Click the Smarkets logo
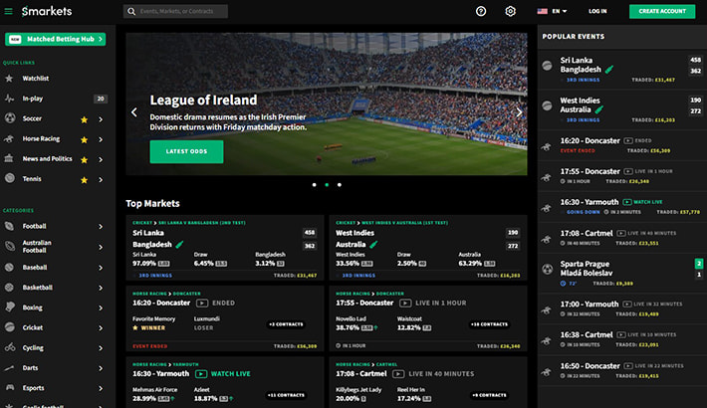The width and height of the screenshot is (707, 408). (47, 11)
